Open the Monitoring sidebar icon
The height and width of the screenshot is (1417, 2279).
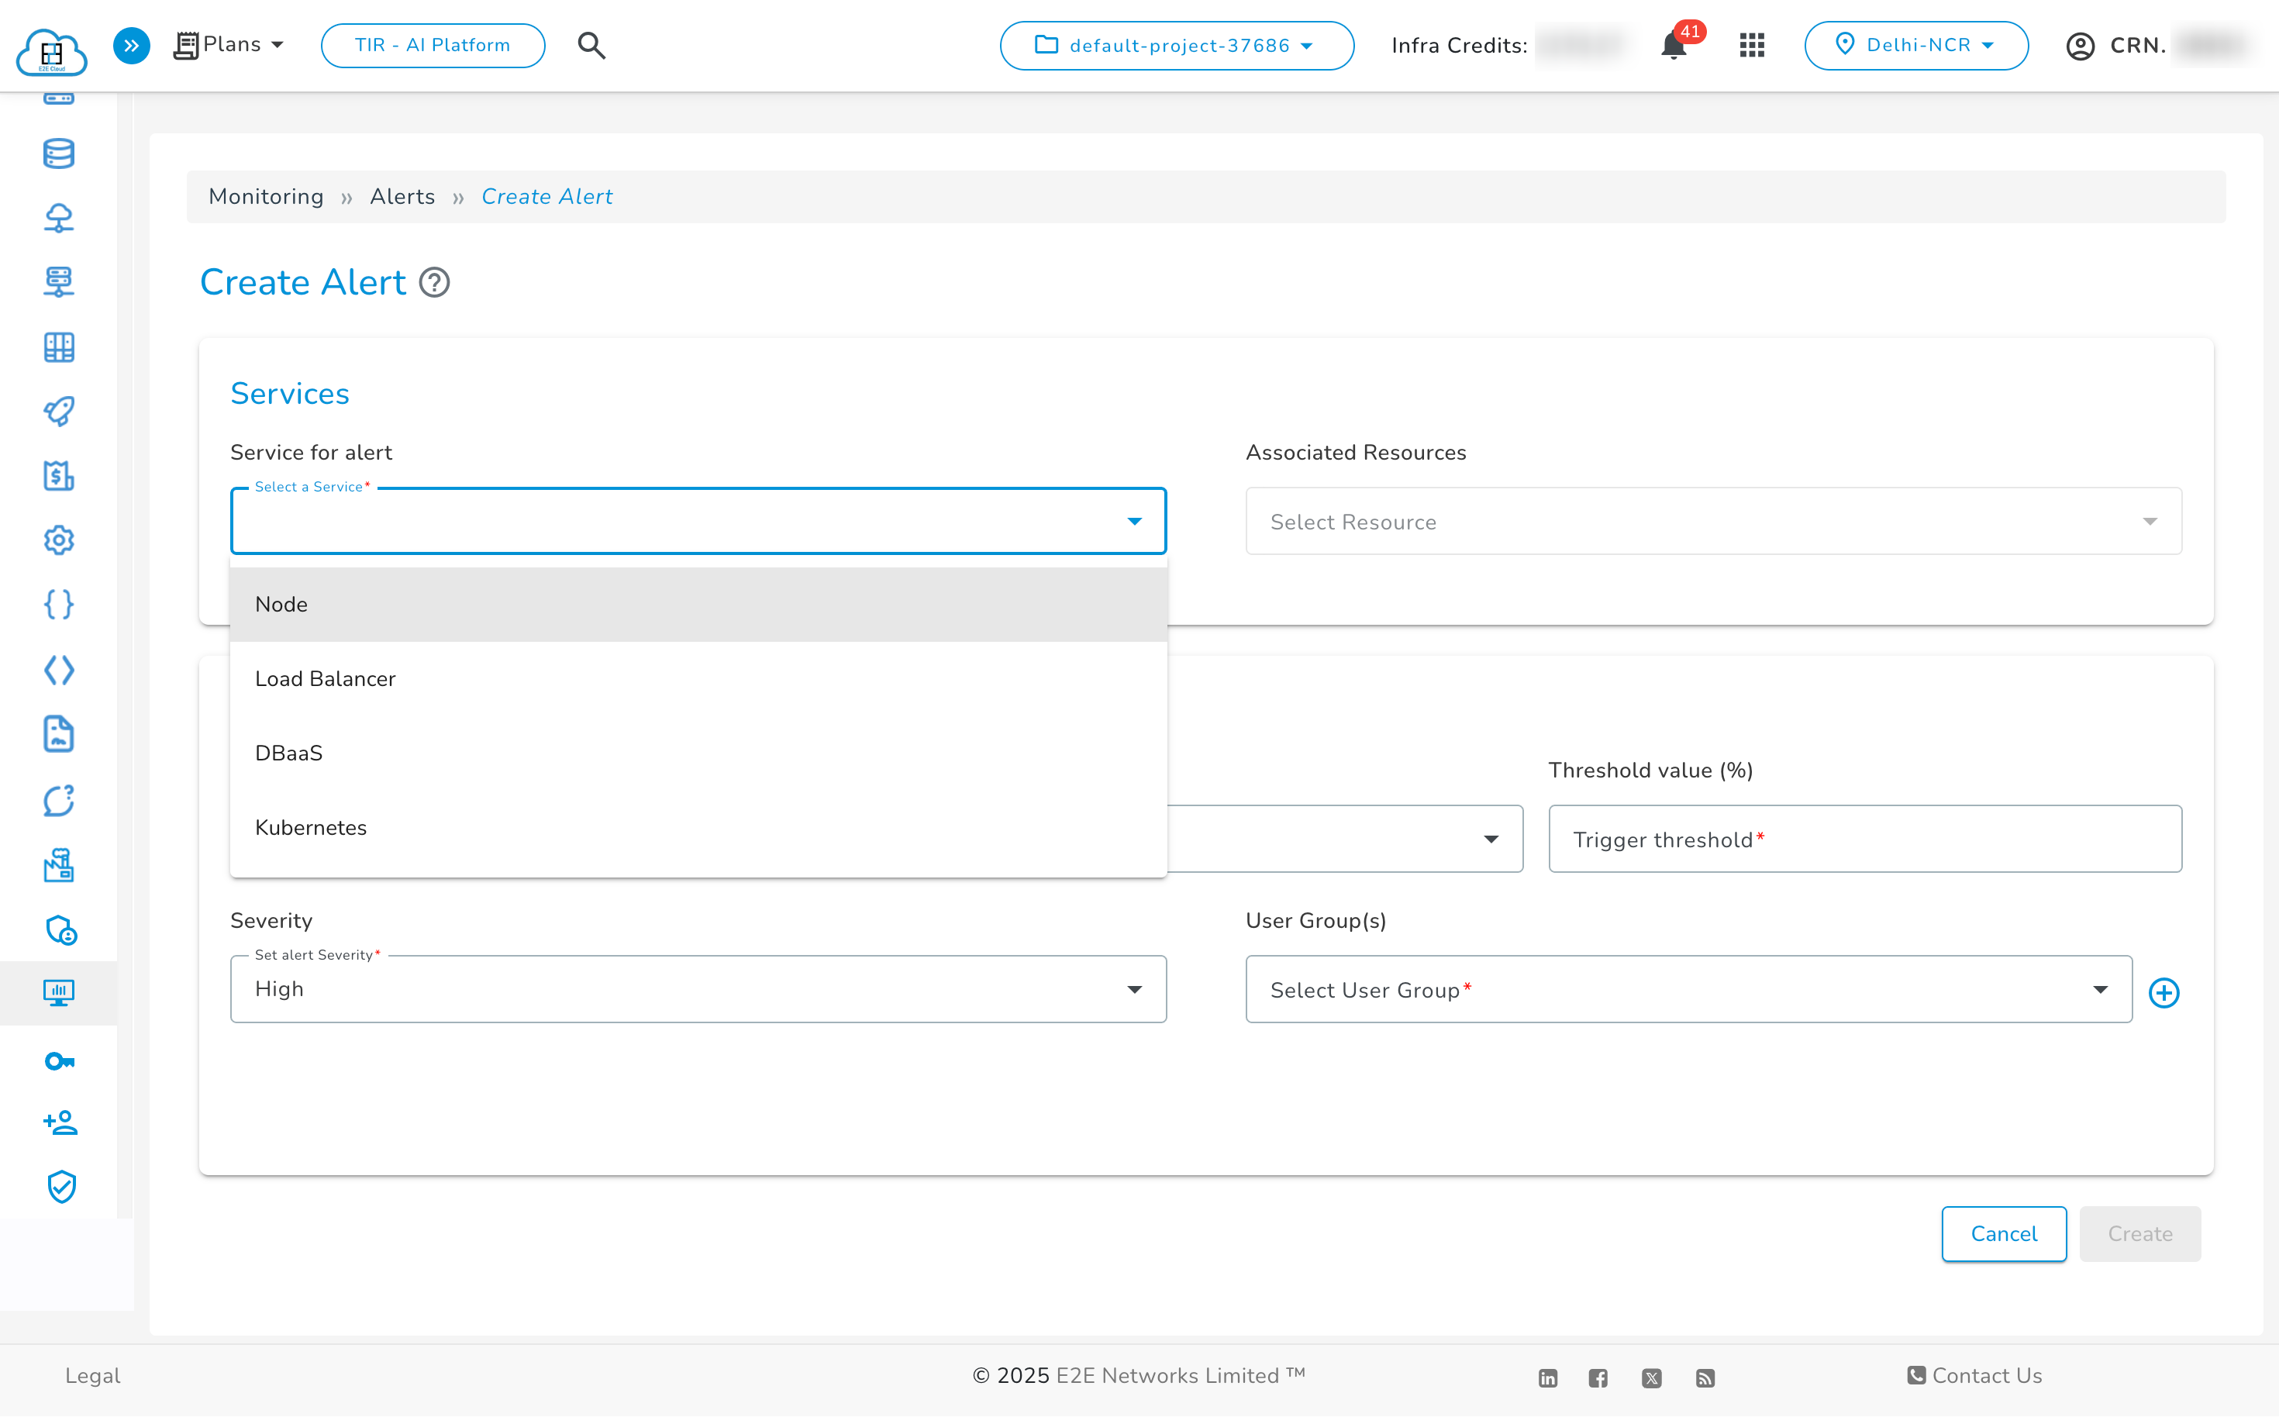pyautogui.click(x=59, y=992)
